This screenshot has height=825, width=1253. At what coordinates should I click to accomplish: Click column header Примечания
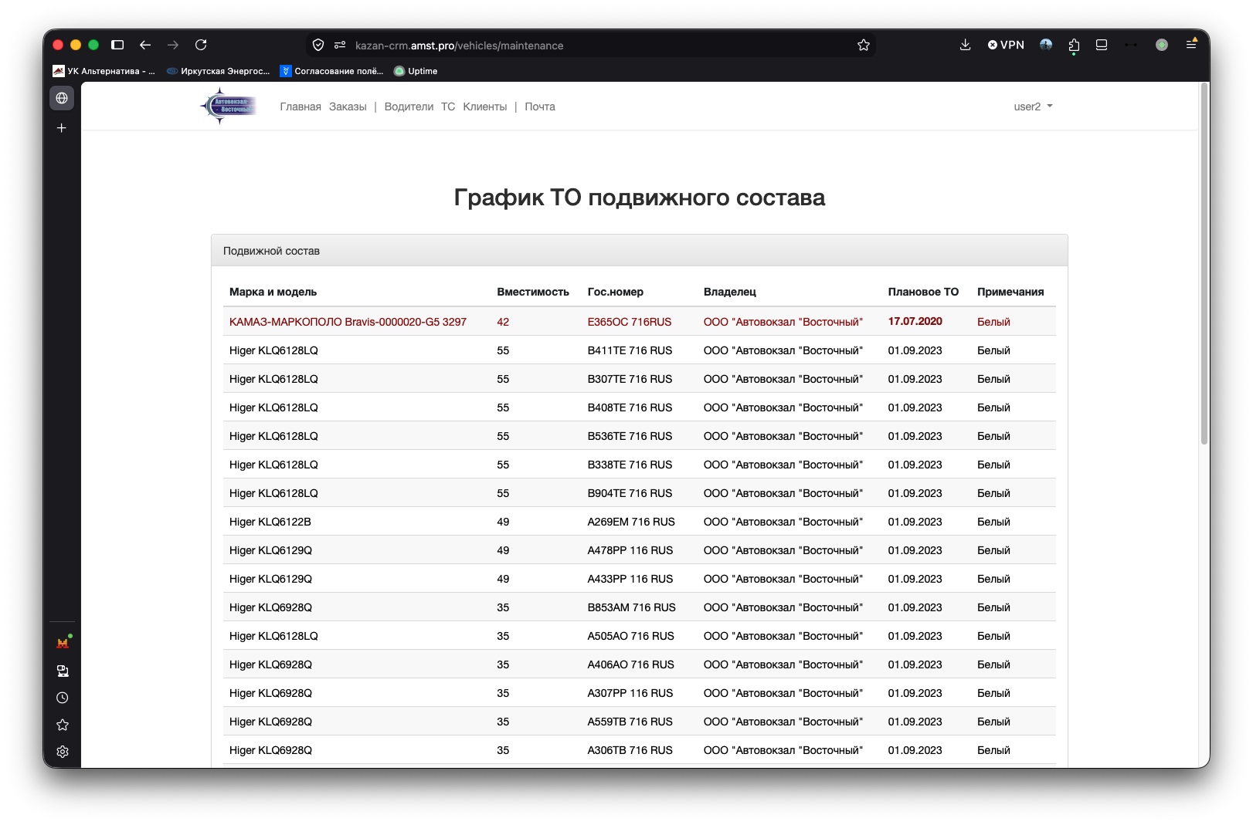coord(1010,292)
